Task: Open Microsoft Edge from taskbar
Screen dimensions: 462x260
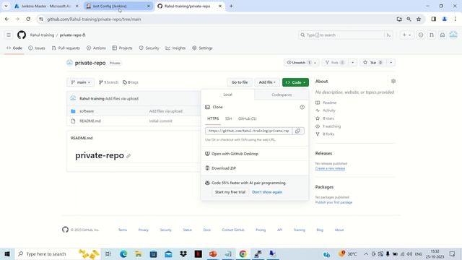Action: pyautogui.click(x=123, y=253)
